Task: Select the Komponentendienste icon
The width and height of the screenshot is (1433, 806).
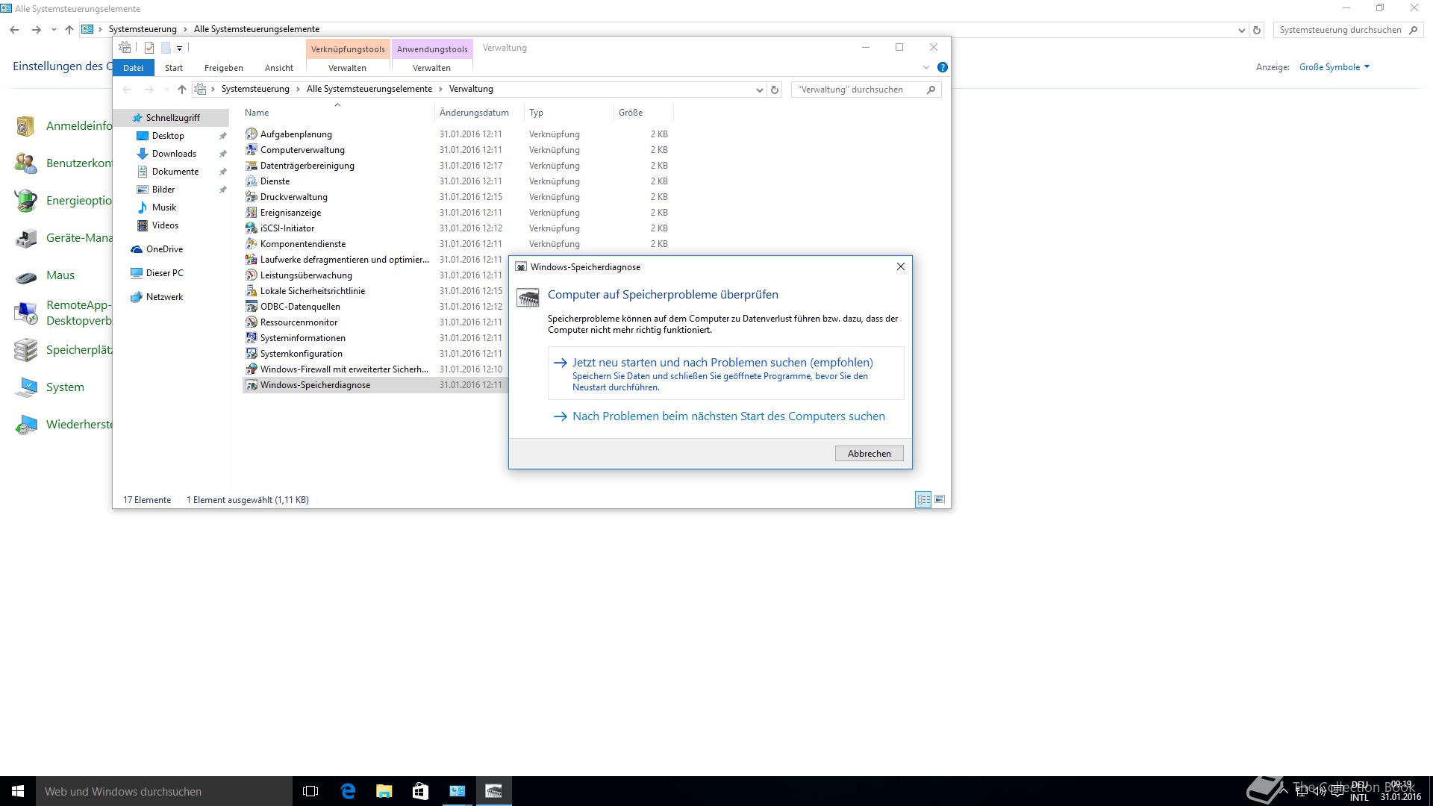Action: [252, 244]
